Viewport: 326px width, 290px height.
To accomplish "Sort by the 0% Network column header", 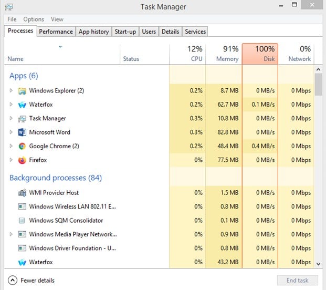I will 296,54.
